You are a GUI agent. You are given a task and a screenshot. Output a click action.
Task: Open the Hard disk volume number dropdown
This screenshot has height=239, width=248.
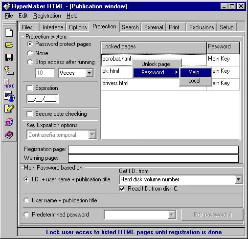(x=239, y=179)
